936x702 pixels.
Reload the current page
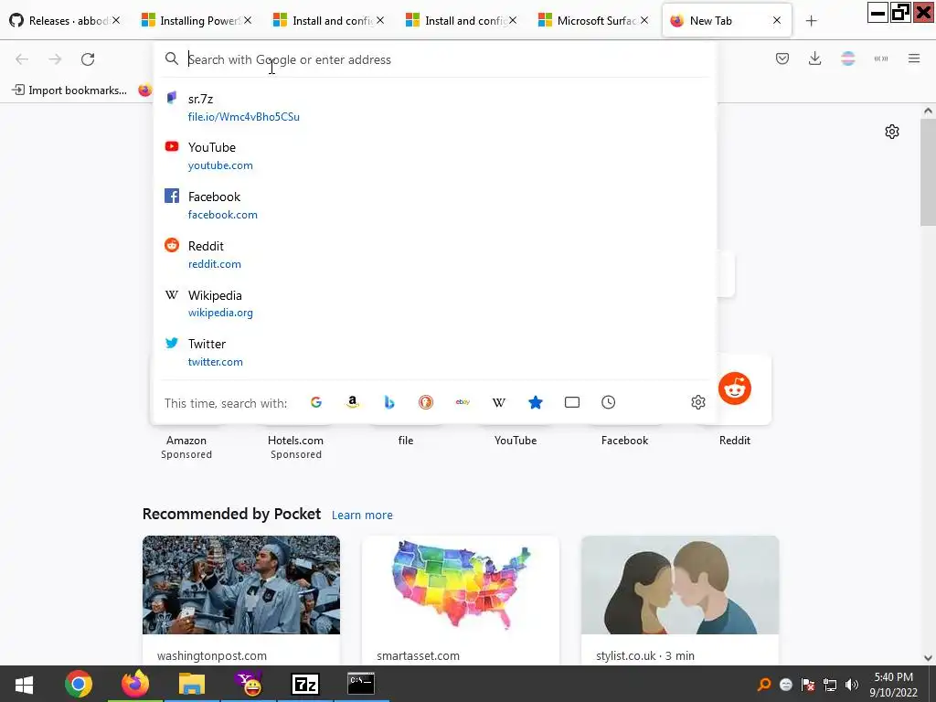point(88,59)
